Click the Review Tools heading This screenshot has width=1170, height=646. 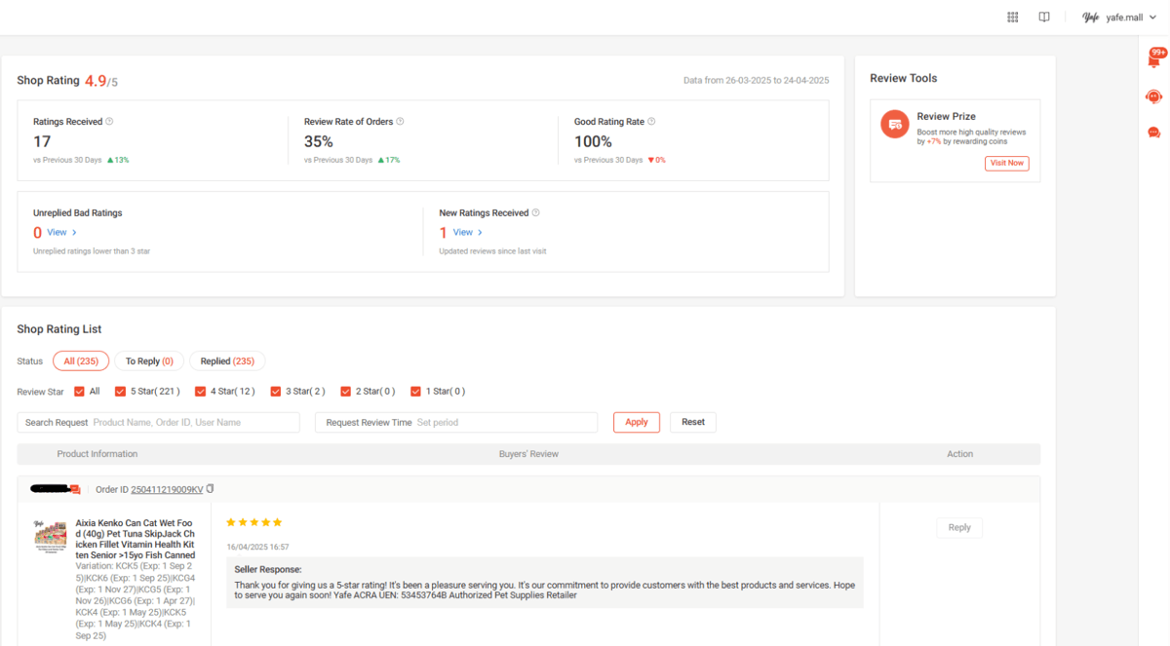click(x=904, y=78)
